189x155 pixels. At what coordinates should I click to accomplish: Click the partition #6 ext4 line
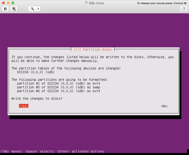(58, 91)
